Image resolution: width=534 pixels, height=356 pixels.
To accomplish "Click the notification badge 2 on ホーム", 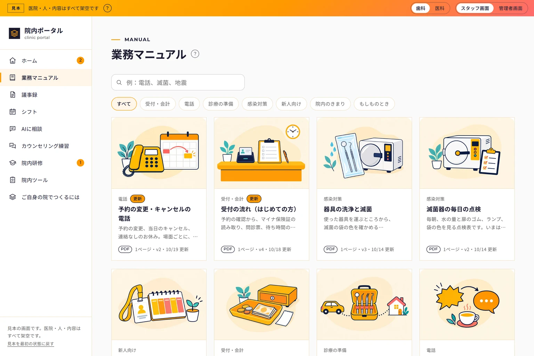I will pos(80,60).
